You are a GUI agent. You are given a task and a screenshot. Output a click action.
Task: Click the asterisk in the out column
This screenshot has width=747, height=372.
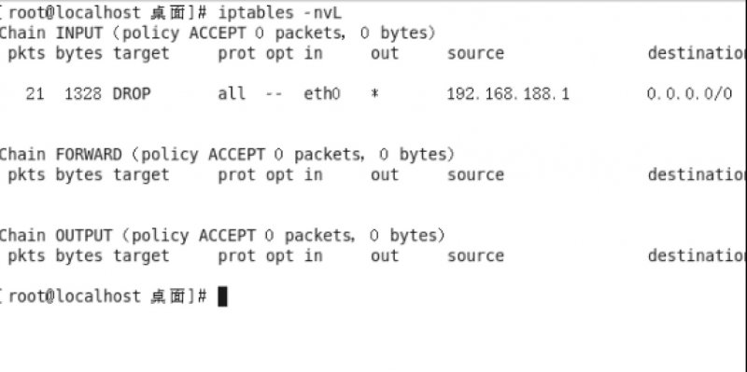click(375, 94)
